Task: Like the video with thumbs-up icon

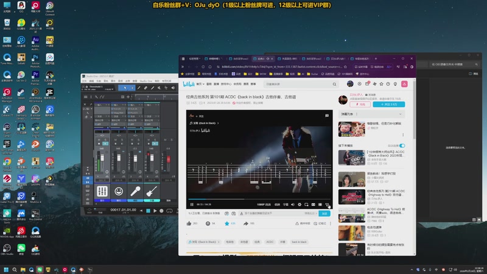Action: coord(189,223)
